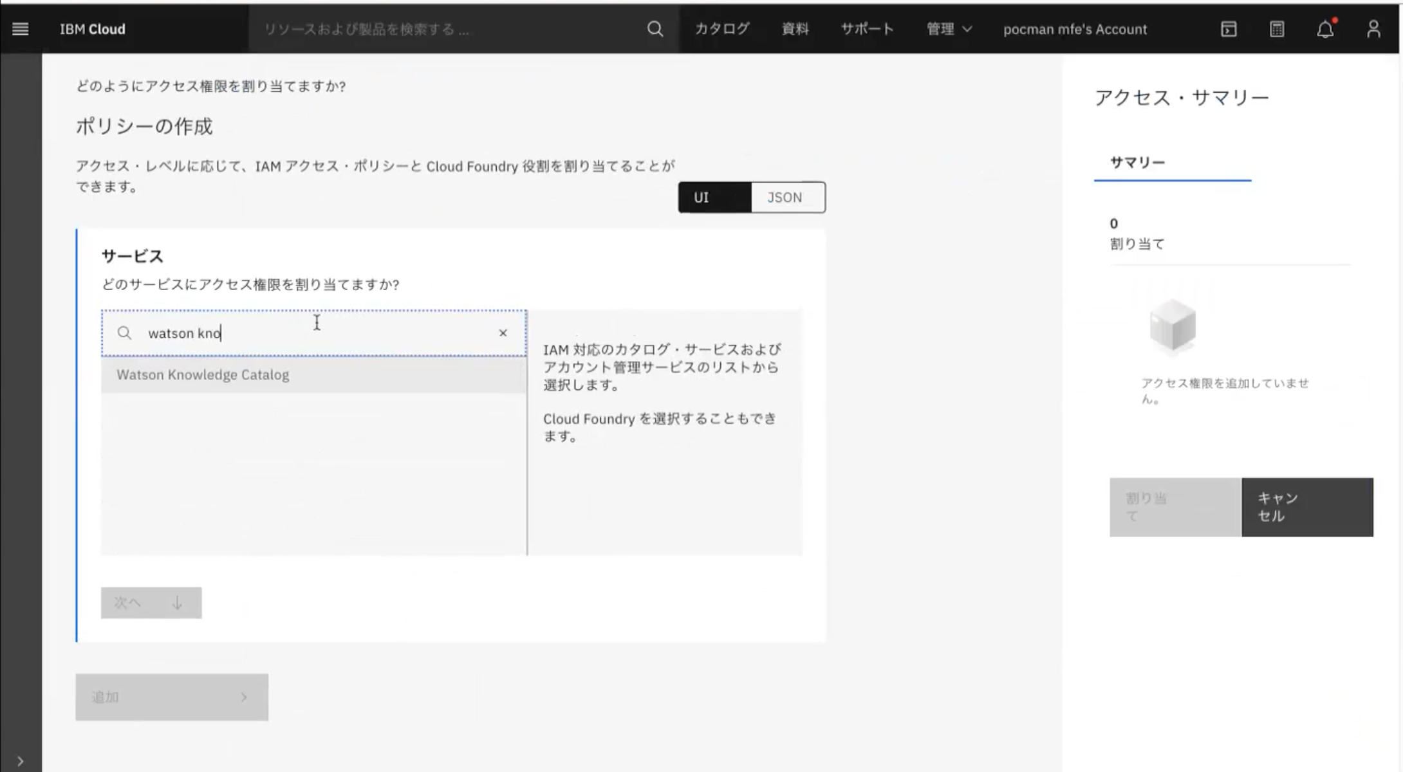Expand the collapsed left sidebar chevron
The width and height of the screenshot is (1403, 772).
[20, 761]
